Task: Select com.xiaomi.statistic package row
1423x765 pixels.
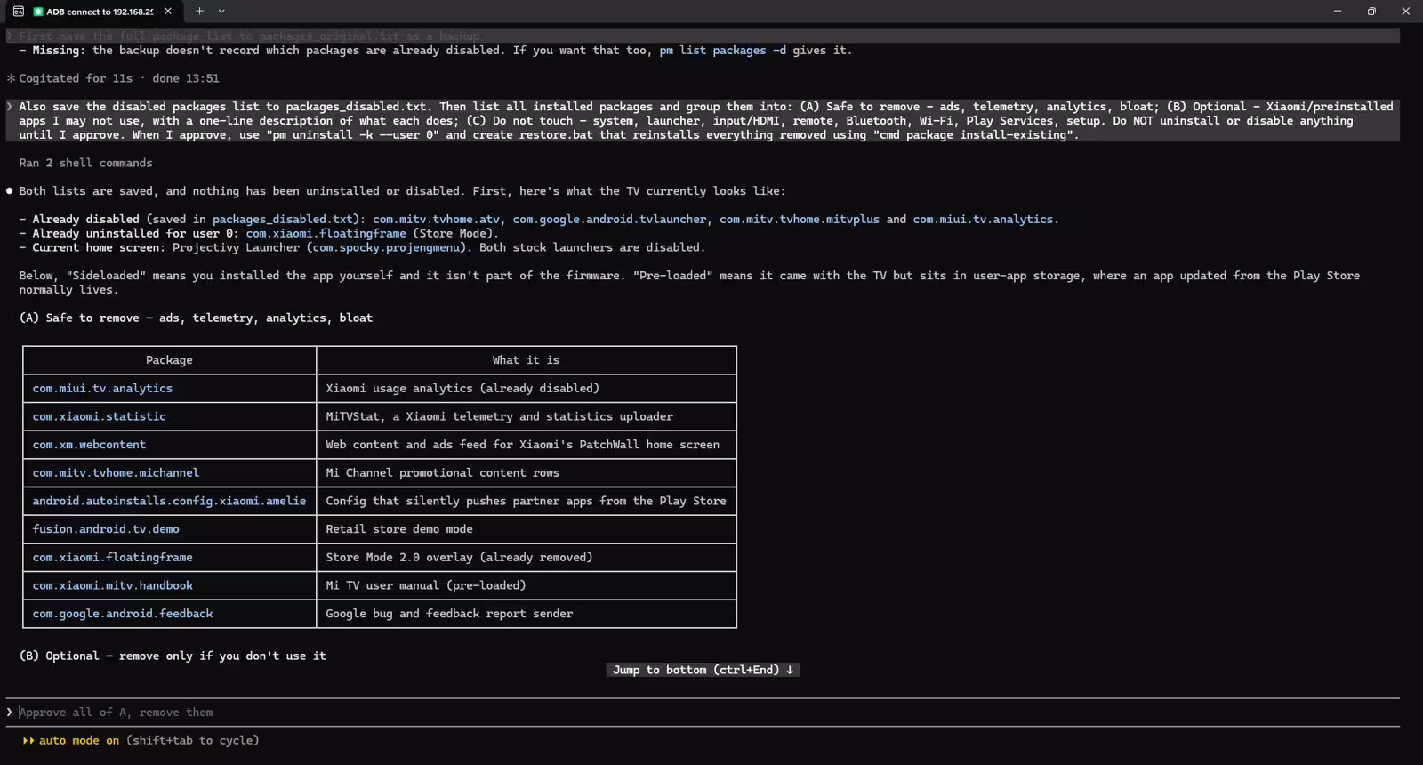Action: (380, 416)
